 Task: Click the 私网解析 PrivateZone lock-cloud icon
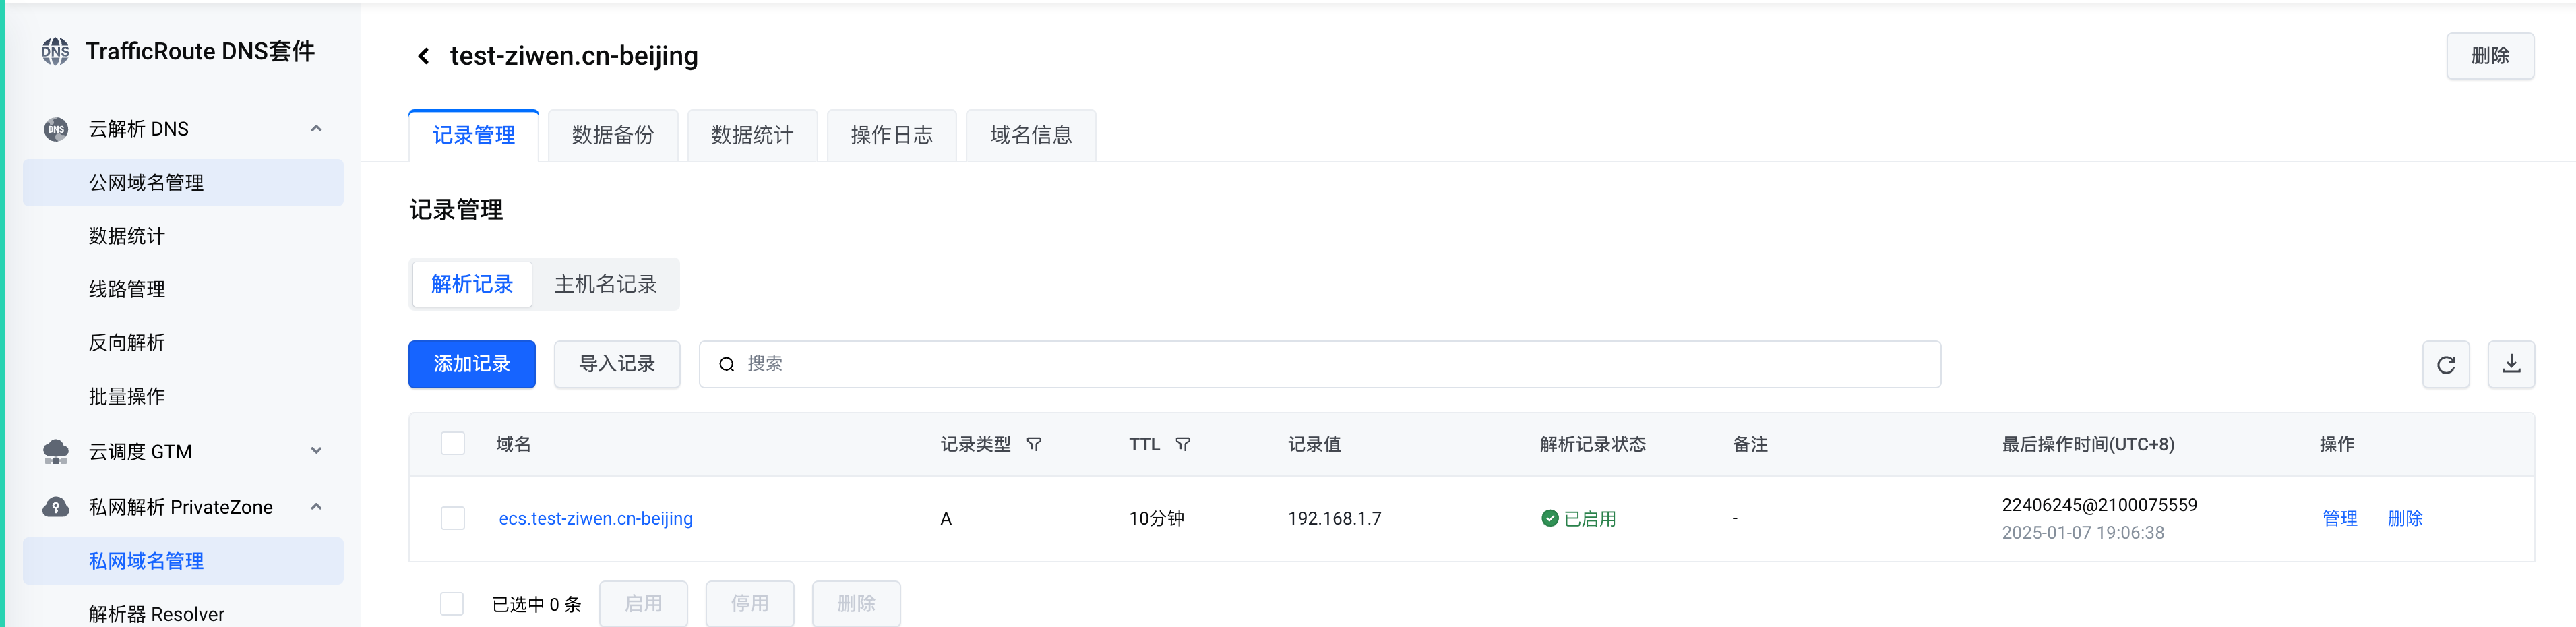click(56, 507)
